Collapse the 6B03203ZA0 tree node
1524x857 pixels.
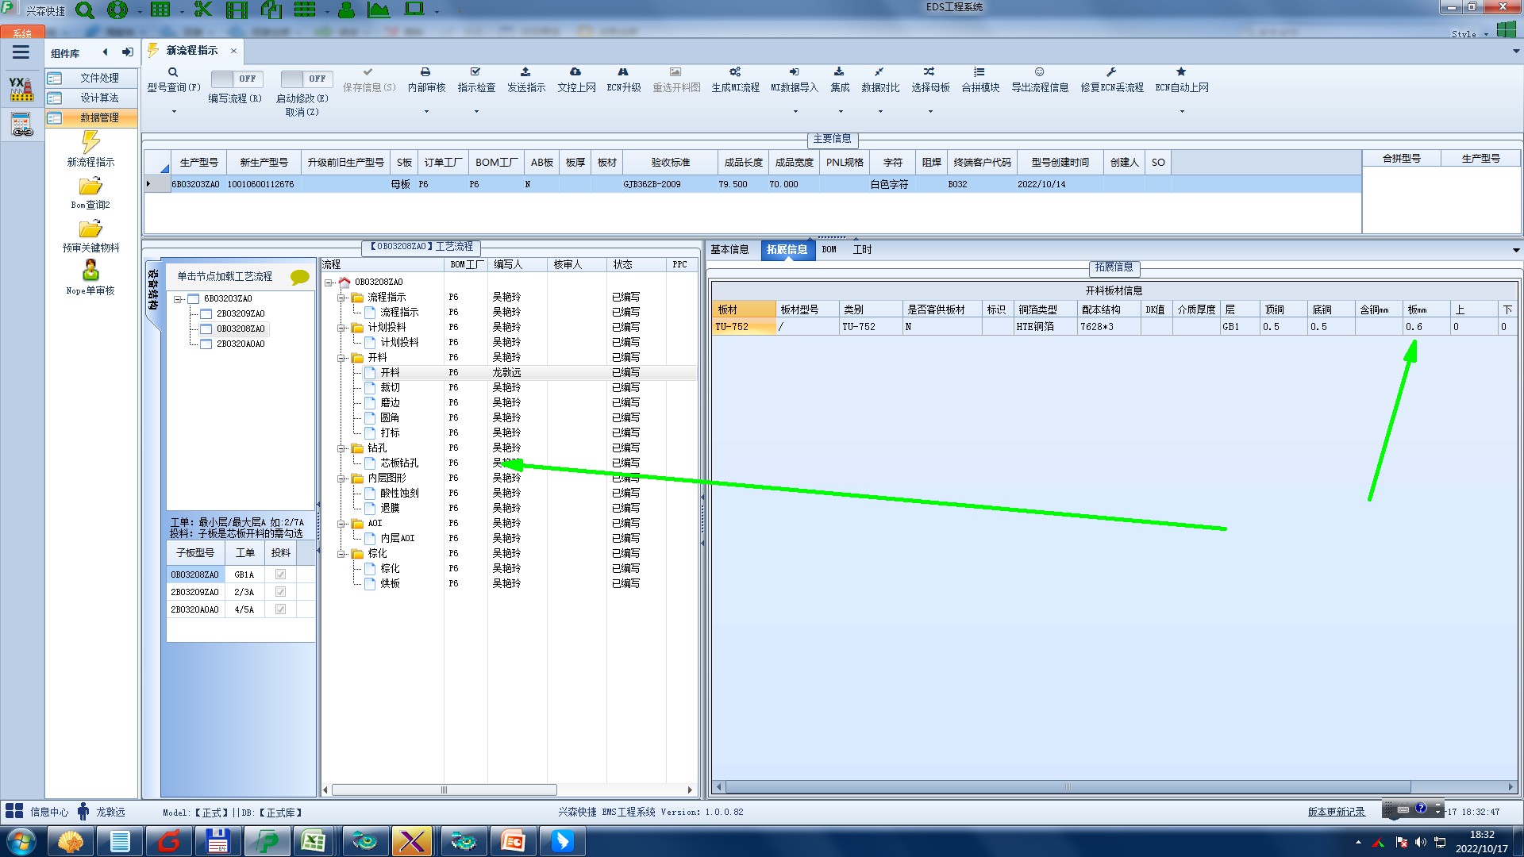coord(178,299)
